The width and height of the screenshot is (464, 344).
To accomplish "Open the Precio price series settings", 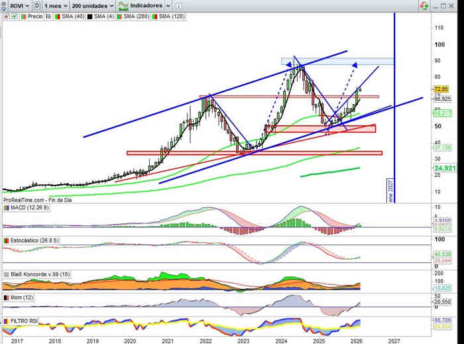I will (x=31, y=15).
